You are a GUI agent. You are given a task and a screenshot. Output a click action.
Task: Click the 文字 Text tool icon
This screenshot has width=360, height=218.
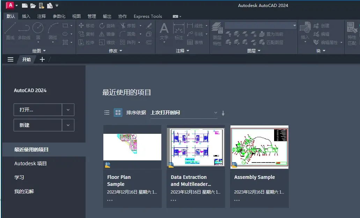(164, 32)
